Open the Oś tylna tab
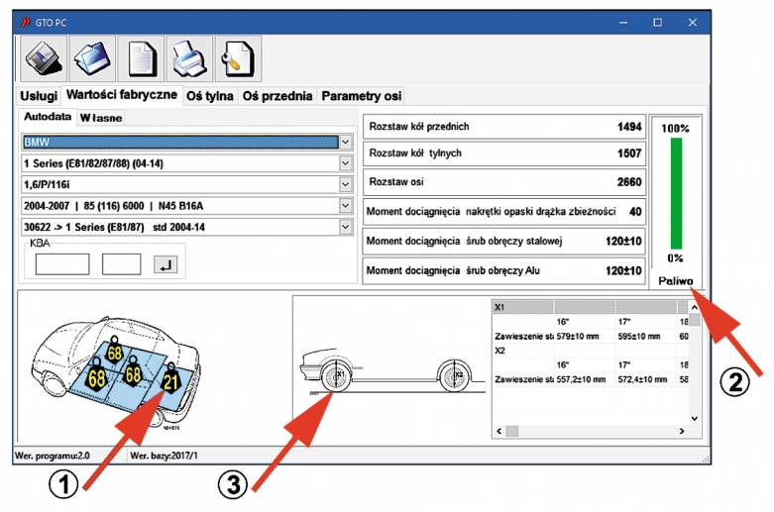774x512 pixels. tap(211, 96)
